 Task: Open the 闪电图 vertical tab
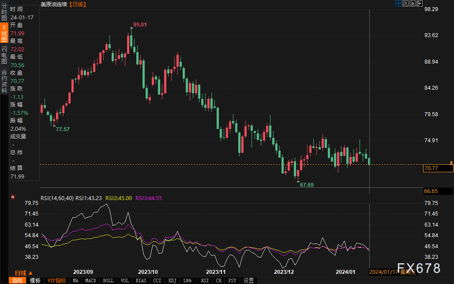4,55
